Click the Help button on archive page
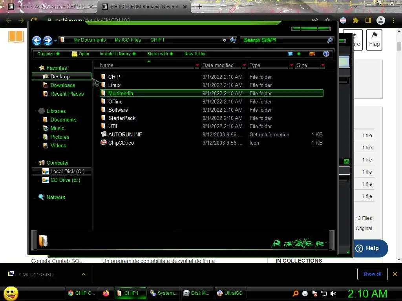 371,248
